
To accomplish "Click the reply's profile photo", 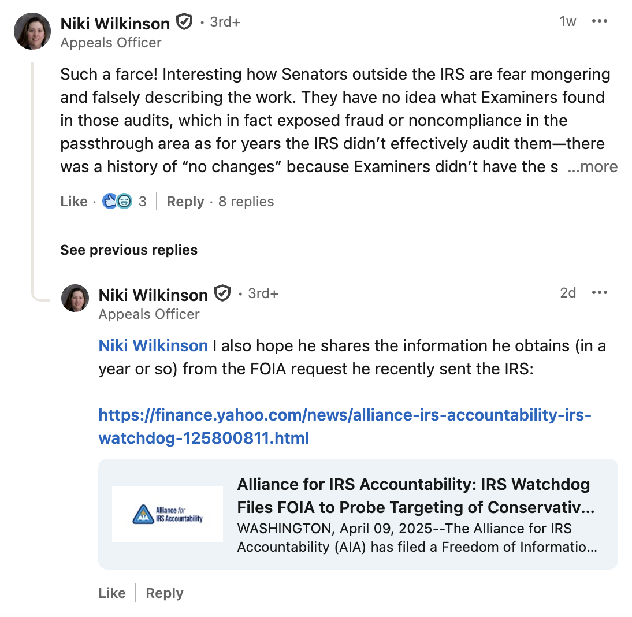I will pos(75,298).
